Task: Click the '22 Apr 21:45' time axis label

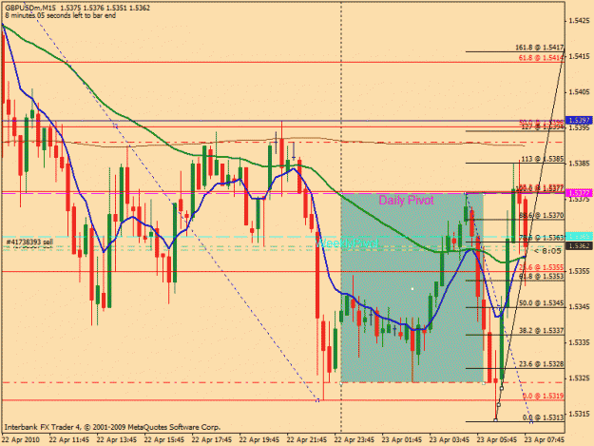Action: pos(306,440)
